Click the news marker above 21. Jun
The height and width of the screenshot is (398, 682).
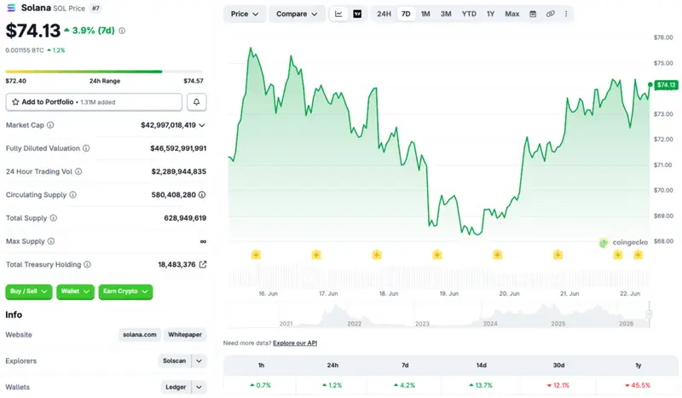pyautogui.click(x=558, y=255)
